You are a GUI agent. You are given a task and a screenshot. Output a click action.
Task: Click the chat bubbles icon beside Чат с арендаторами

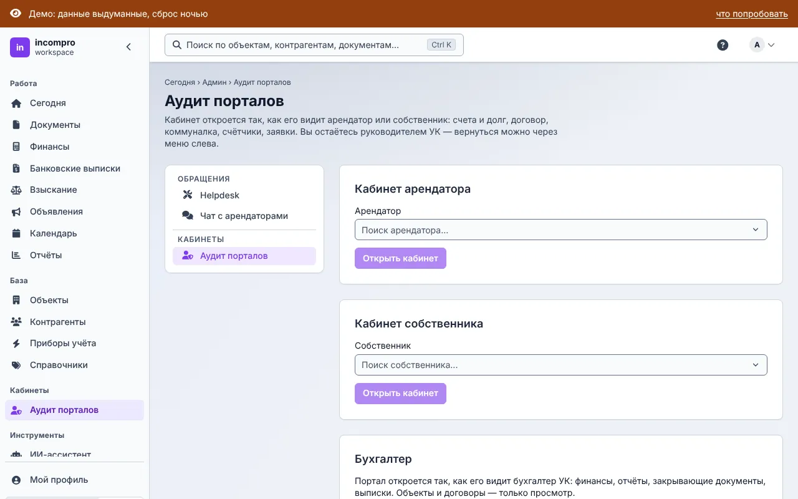(x=188, y=216)
